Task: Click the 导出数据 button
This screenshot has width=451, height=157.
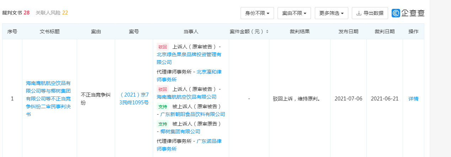Action: click(370, 13)
